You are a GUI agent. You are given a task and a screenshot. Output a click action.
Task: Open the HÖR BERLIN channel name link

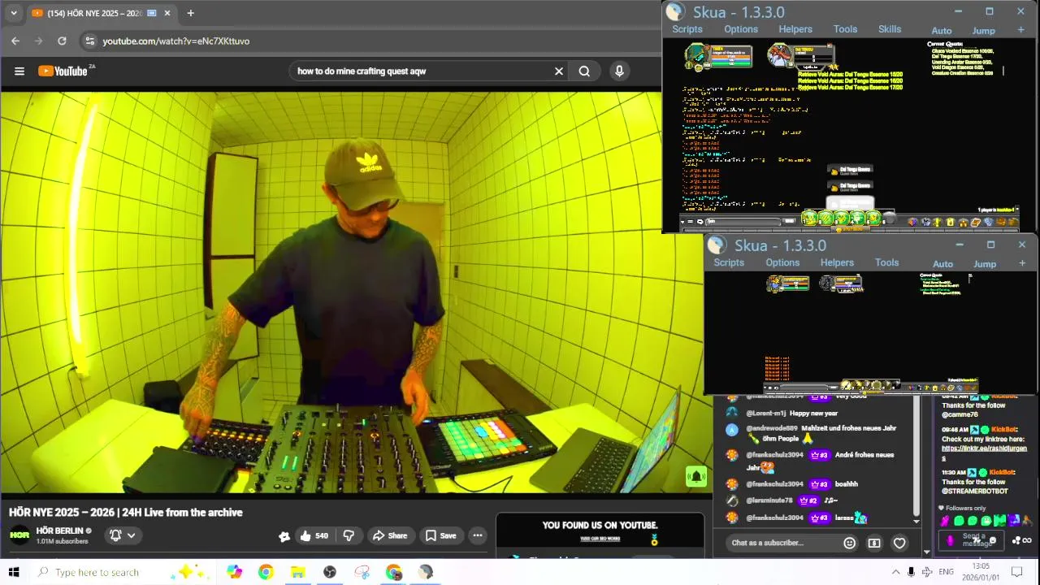click(60, 531)
